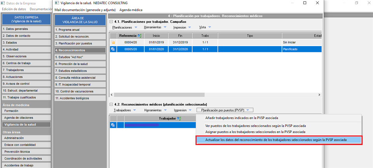
Task: Click the horizontal scrollbar thumb of campaigns table
Action: (x=159, y=94)
